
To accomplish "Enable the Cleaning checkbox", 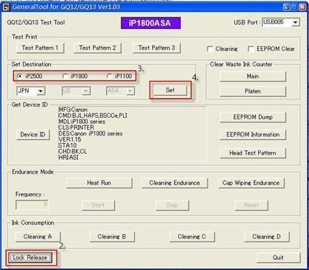I will (x=210, y=49).
